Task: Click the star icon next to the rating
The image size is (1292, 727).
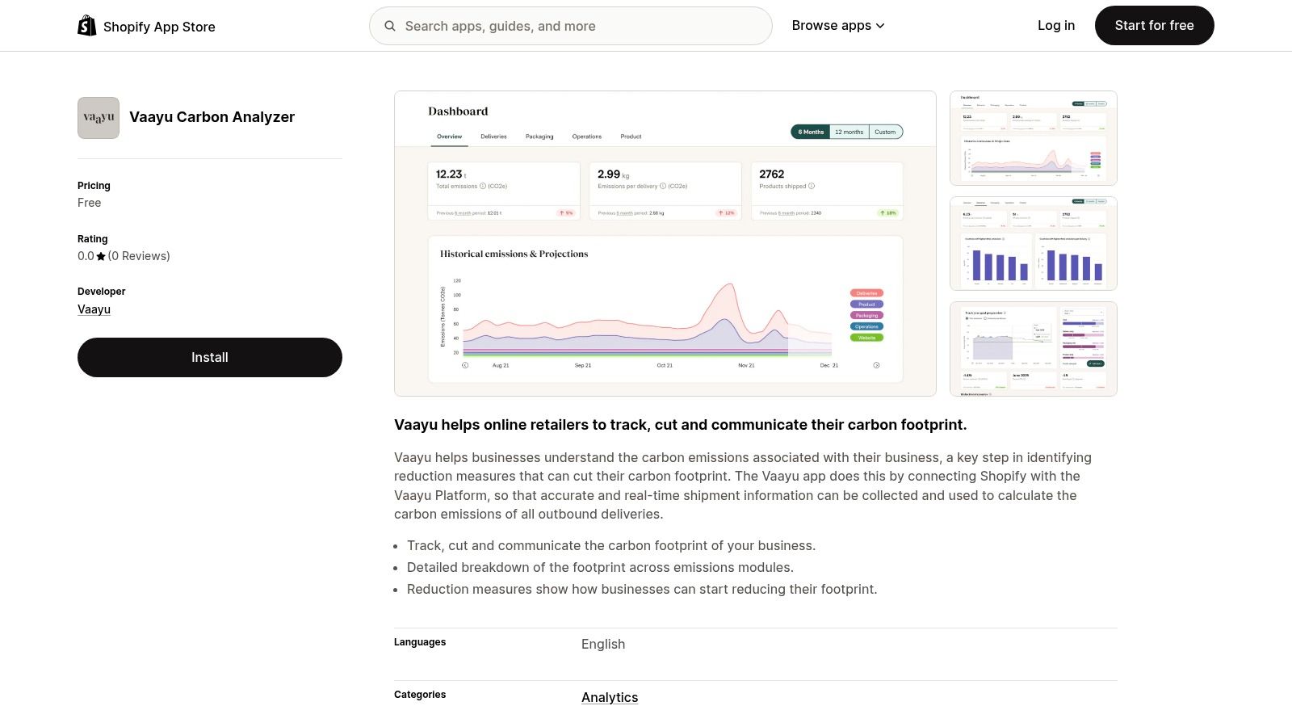Action: 100,256
